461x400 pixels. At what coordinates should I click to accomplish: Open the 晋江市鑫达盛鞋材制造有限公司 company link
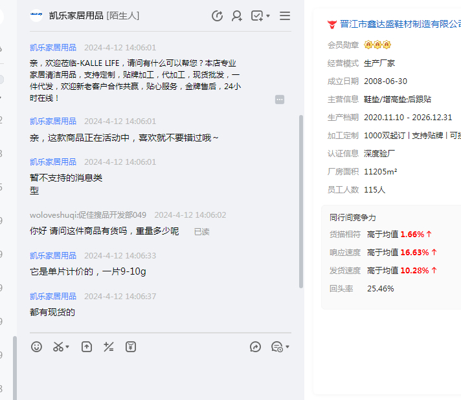coord(400,25)
